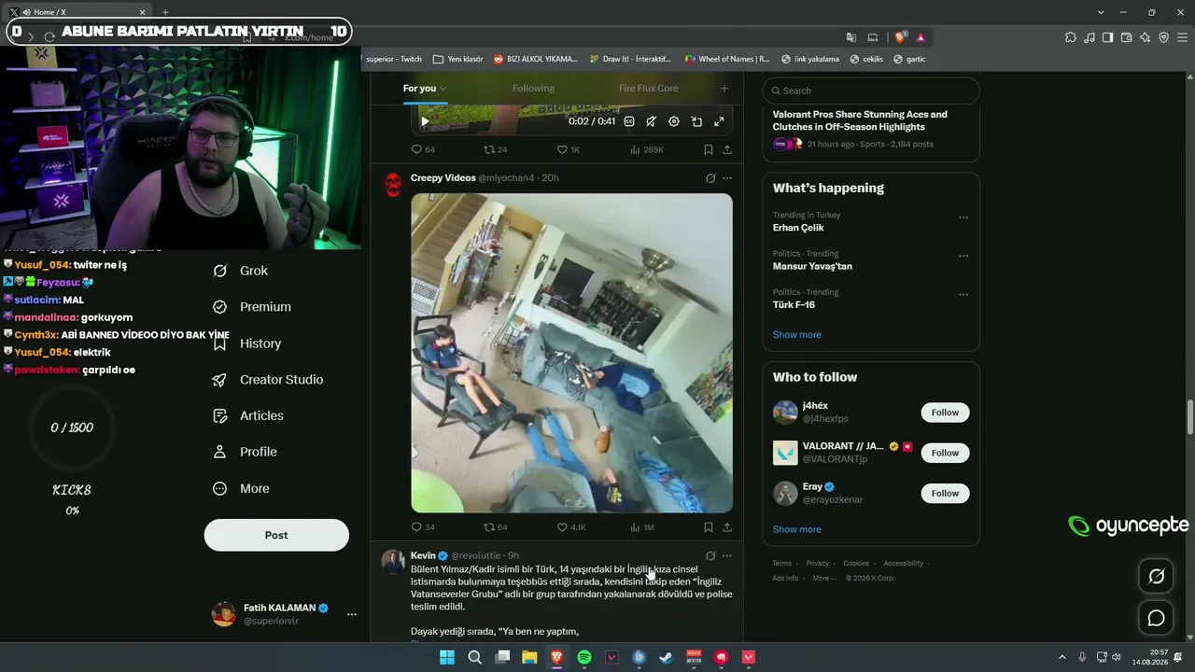1195x672 pixels.
Task: Open the Privacy footer link
Action: 817,564
